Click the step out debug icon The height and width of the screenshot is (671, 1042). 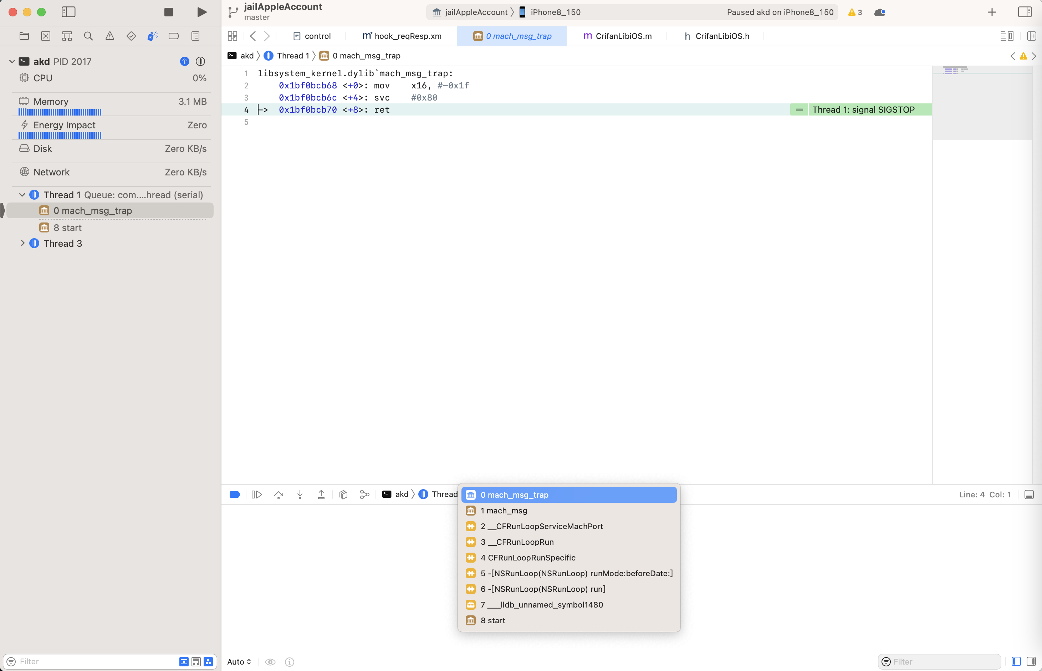(322, 494)
